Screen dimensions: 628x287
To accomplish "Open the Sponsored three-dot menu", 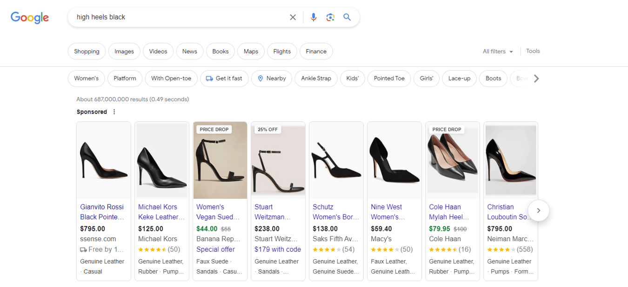I will pos(114,111).
